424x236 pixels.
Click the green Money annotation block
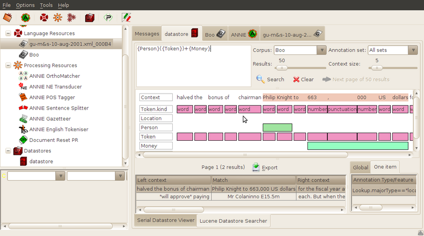(358, 146)
